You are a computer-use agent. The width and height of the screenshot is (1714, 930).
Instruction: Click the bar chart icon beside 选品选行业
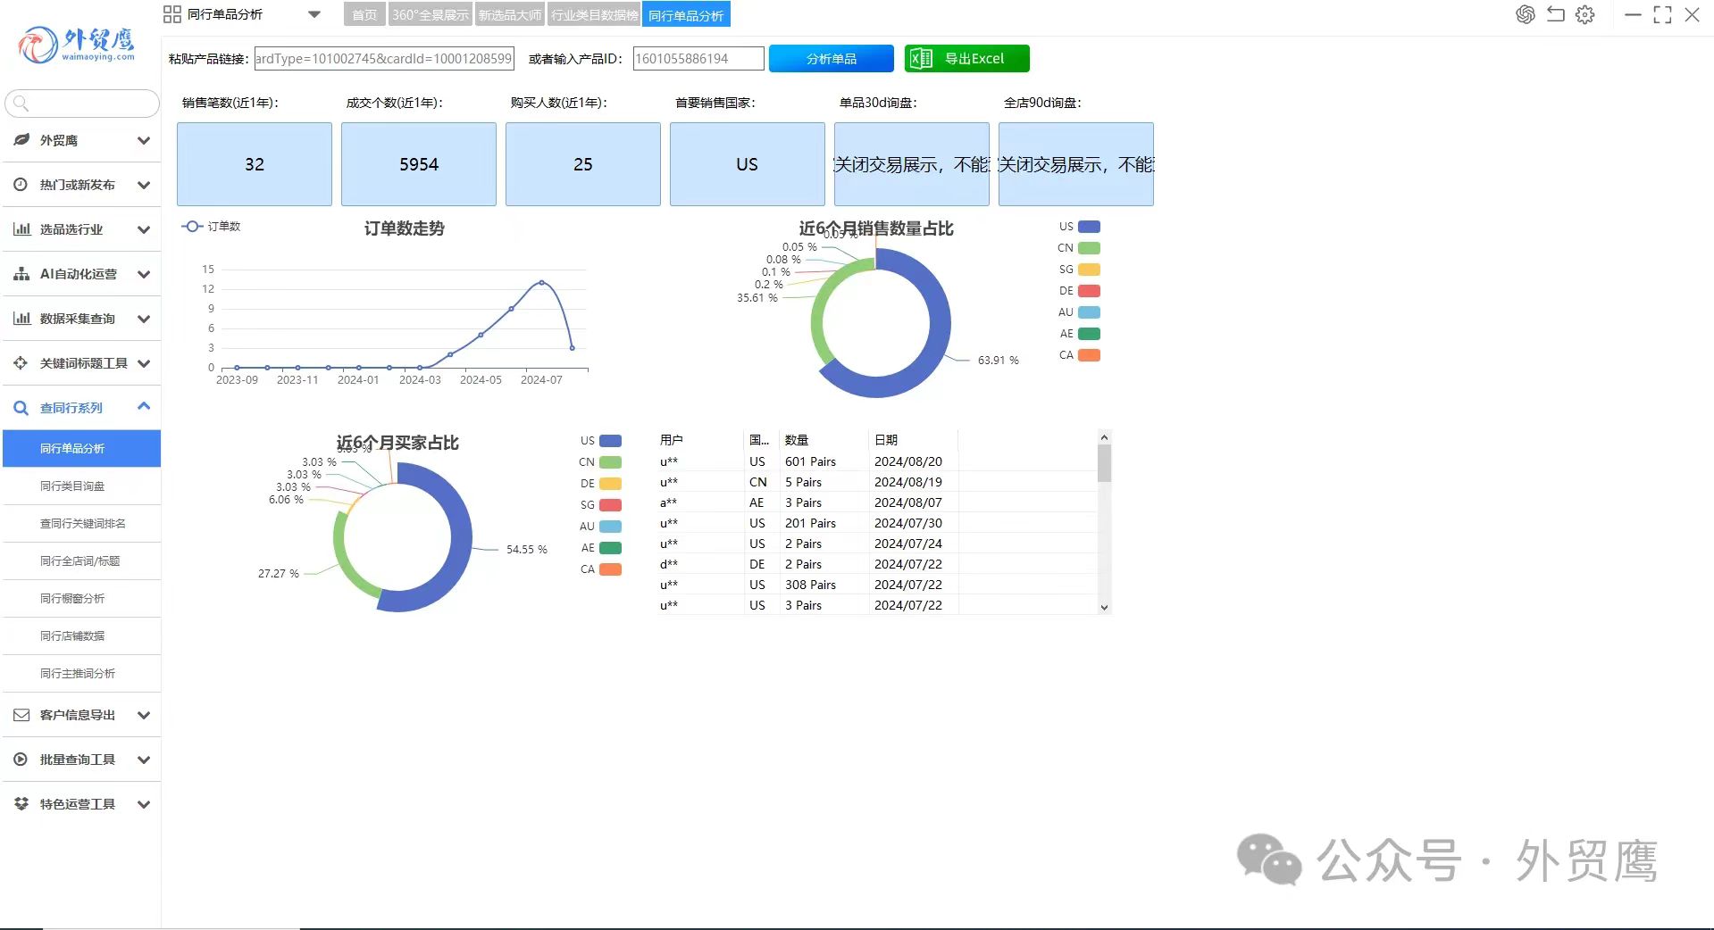point(21,229)
